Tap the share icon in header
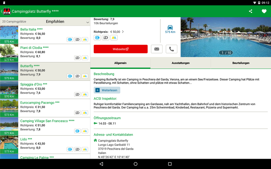Viewport: 271px width, 169px height. pos(250,11)
